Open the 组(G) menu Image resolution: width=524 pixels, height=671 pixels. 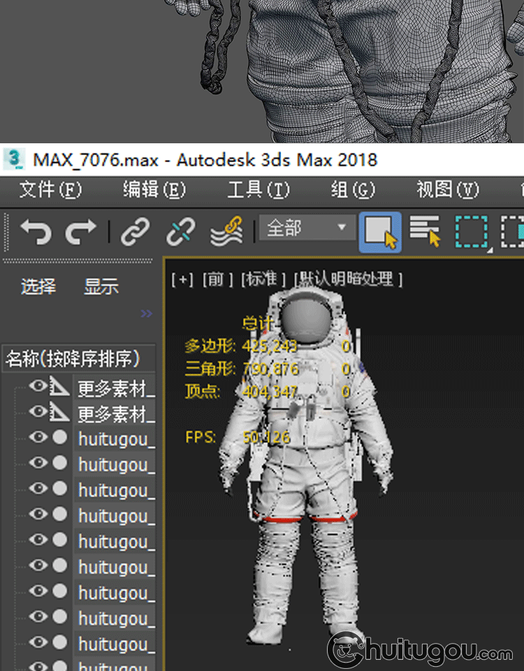[353, 189]
